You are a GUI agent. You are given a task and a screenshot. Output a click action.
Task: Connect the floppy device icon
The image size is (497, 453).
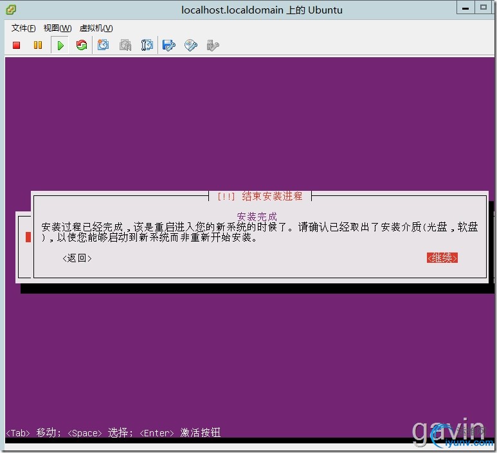pyautogui.click(x=168, y=45)
